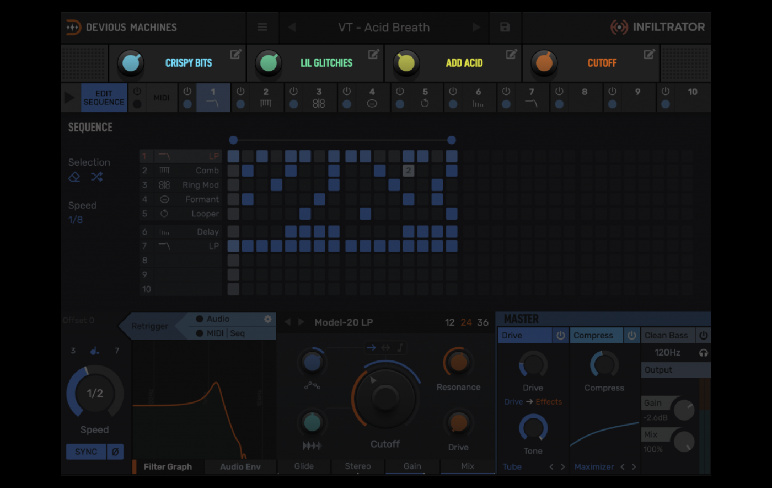
Task: Click the orange Resonance knob
Action: click(458, 362)
